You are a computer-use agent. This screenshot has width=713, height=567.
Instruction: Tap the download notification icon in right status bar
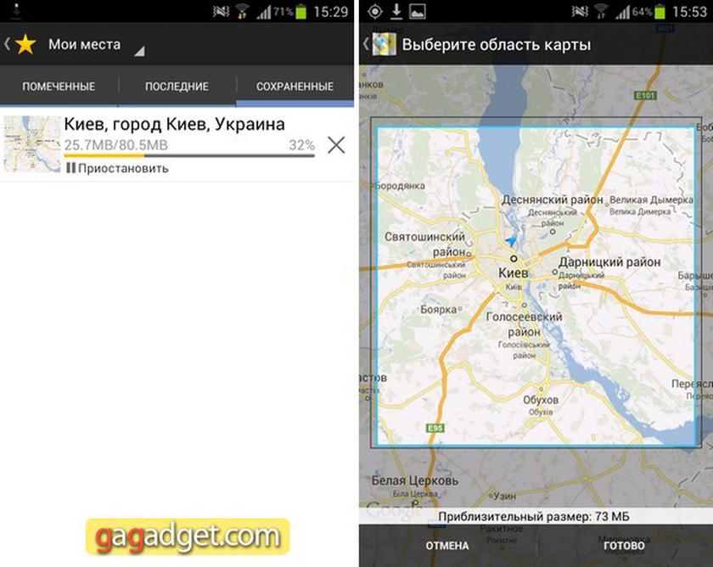pos(396,12)
